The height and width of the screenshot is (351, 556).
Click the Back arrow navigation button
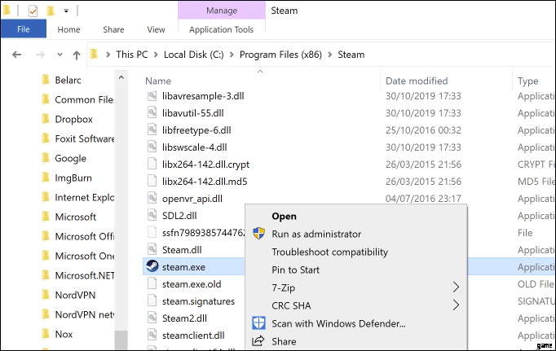[x=17, y=55]
